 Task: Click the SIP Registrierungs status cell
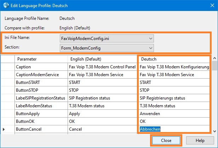pyautogui.click(x=174, y=98)
